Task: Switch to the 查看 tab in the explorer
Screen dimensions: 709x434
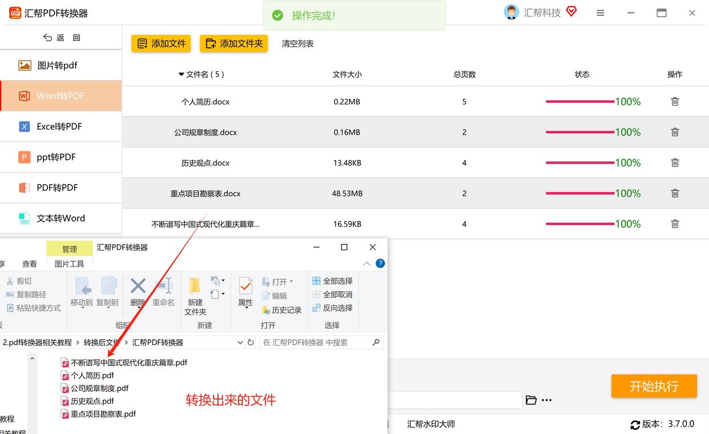Action: click(29, 264)
